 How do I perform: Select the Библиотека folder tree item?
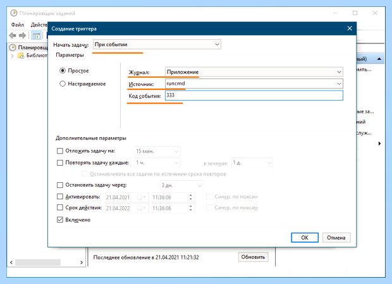click(x=32, y=55)
